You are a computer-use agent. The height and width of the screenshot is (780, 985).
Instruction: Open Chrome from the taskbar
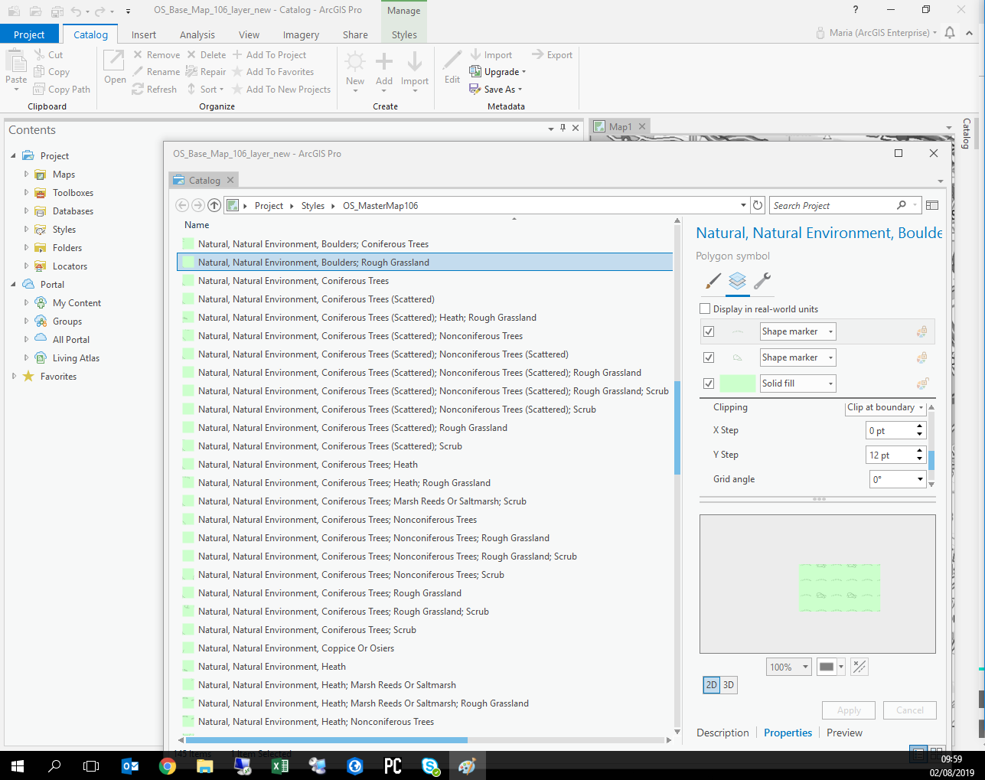click(x=168, y=765)
